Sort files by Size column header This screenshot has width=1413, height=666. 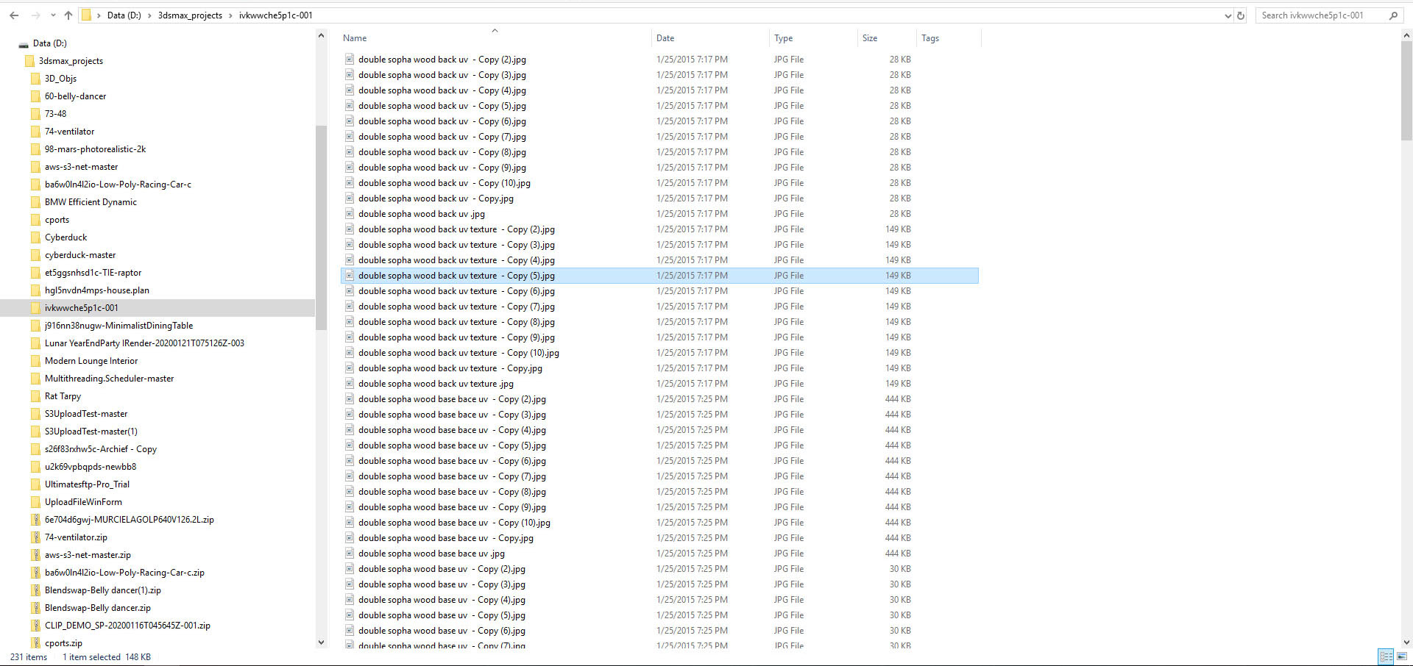click(x=870, y=38)
